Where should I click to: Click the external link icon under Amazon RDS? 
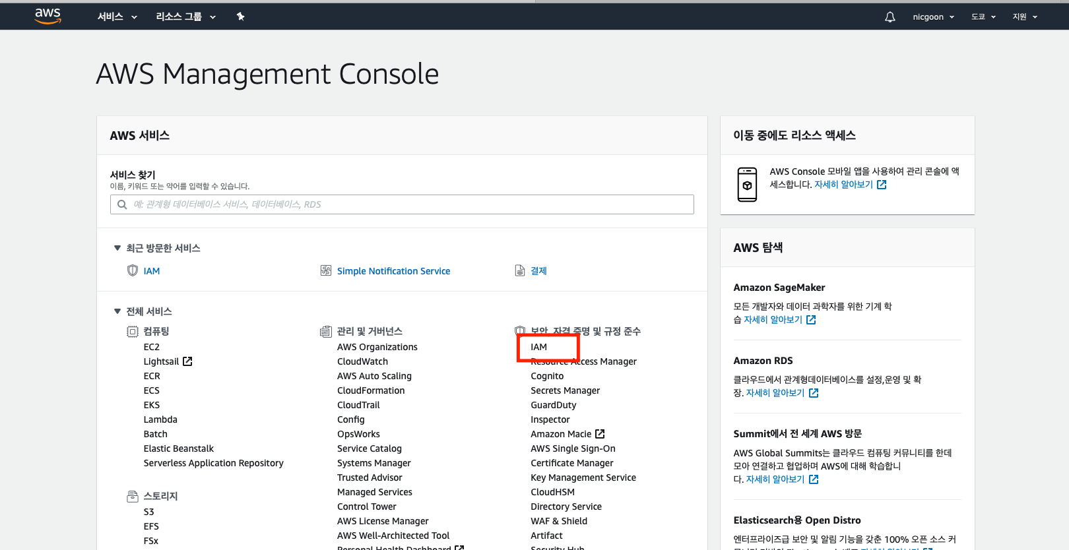pos(814,393)
